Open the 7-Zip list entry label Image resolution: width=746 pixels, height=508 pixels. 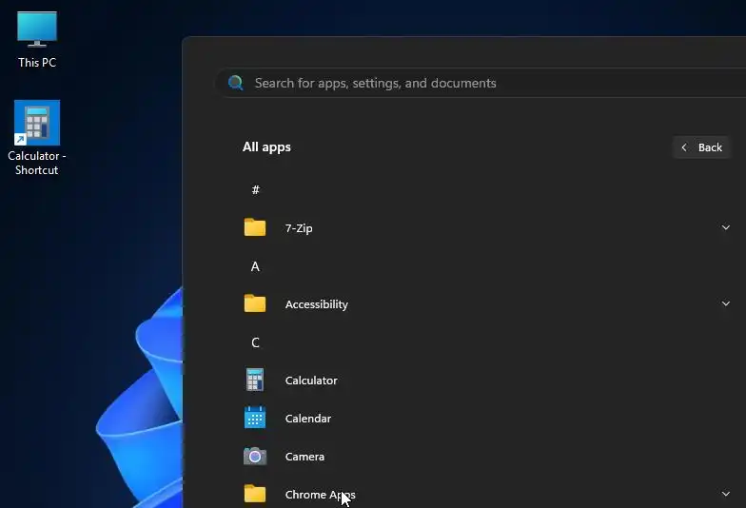299,228
